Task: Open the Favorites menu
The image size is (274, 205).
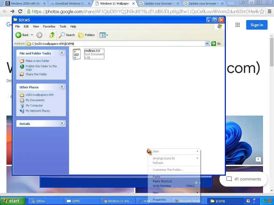Action: (x=49, y=26)
